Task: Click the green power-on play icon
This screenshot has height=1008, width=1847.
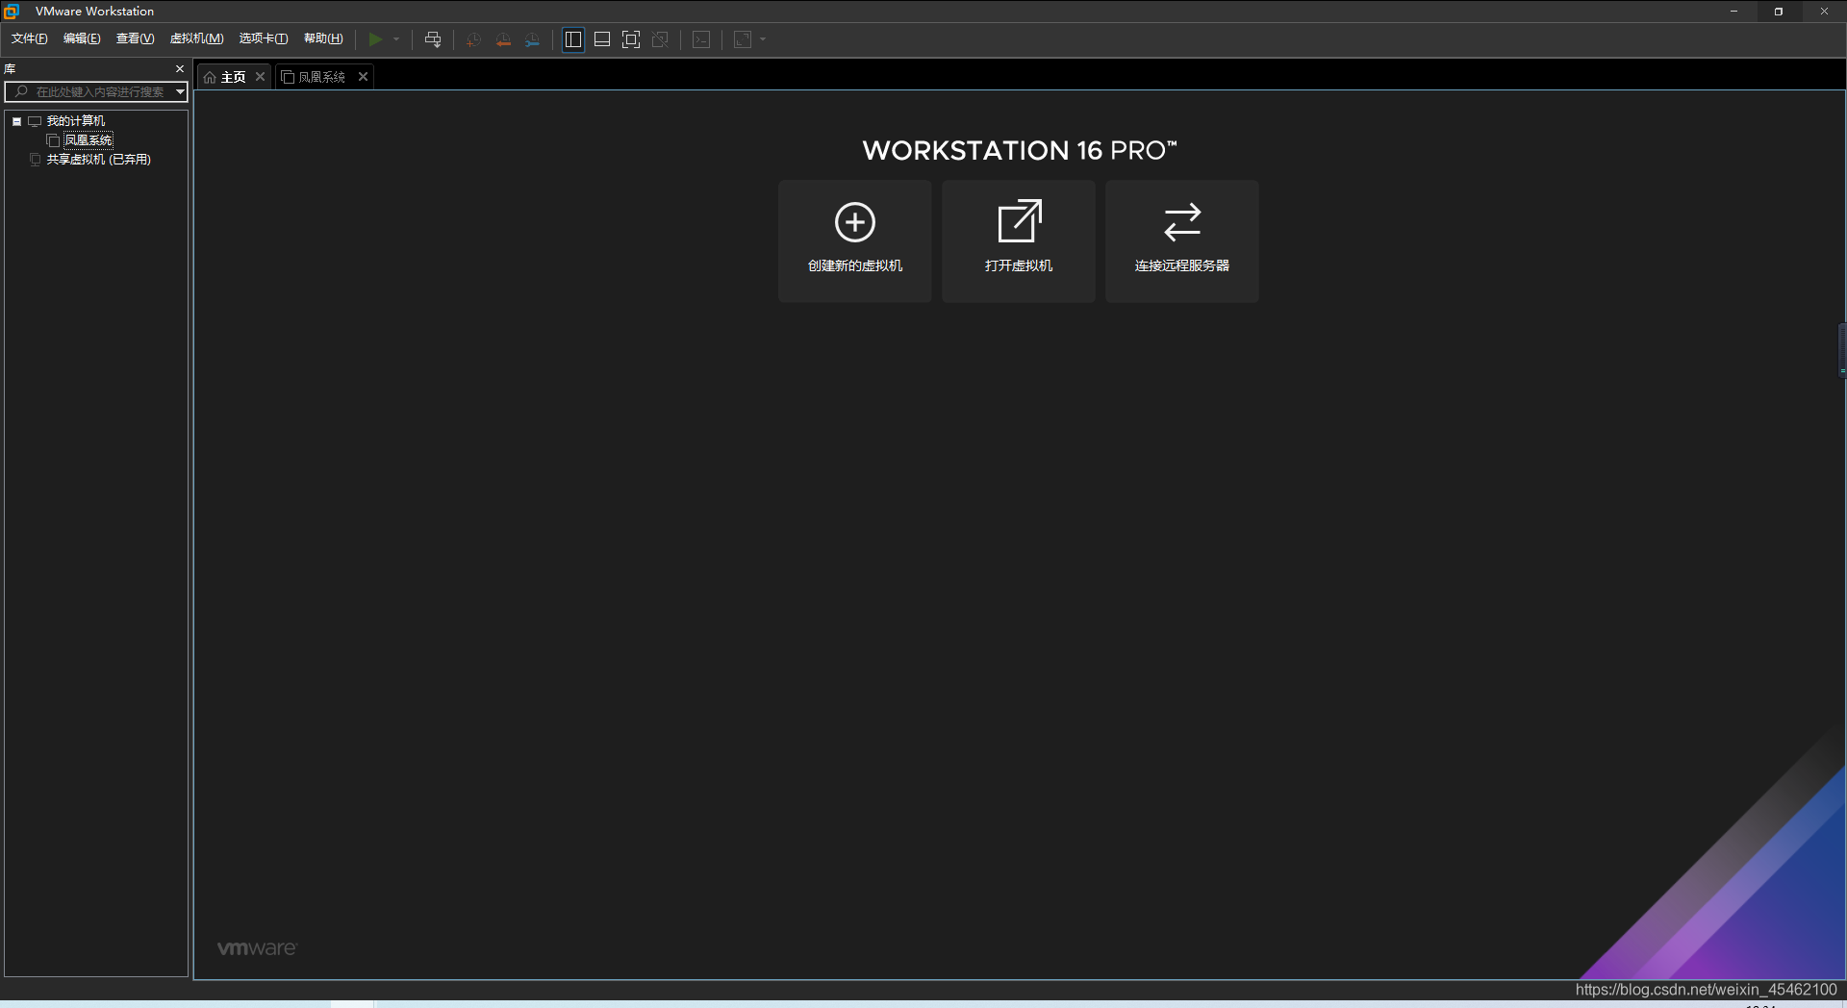Action: click(x=375, y=39)
